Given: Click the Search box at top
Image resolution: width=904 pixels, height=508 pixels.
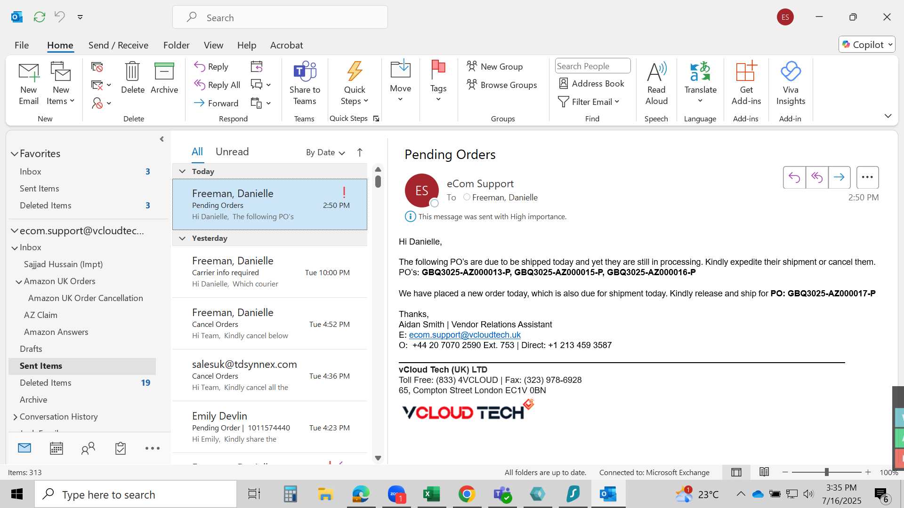Looking at the screenshot, I should [x=280, y=17].
